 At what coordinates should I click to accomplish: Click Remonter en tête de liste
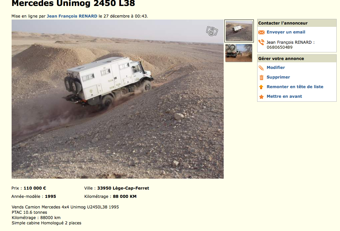coord(295,87)
